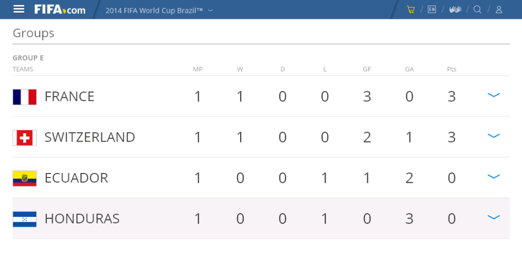Select the HONDURAS team name

tap(82, 218)
